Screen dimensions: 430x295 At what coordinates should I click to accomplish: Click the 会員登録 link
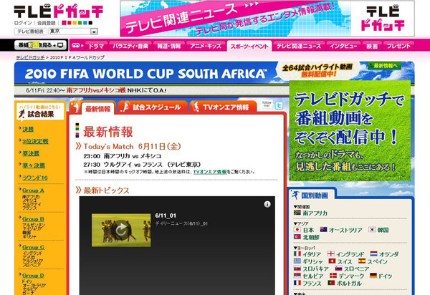(47, 23)
